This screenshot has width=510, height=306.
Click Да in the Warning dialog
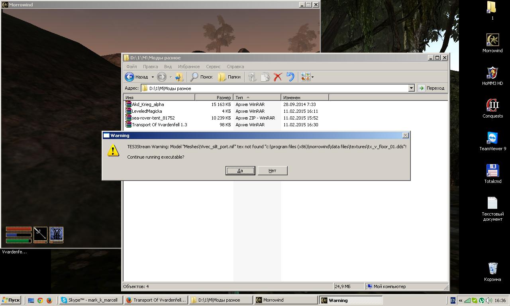point(240,171)
